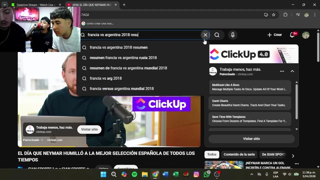This screenshot has height=180, width=320.
Task: Open the Neymar Alemania recommended video thumbnail
Action: (224, 165)
